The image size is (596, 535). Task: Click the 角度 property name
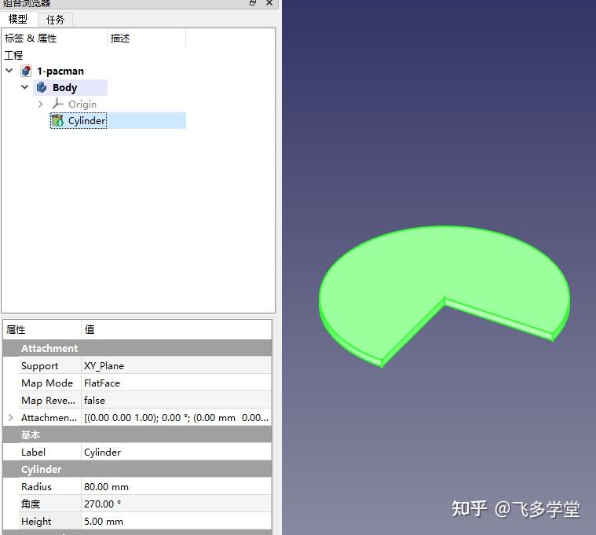click(31, 504)
